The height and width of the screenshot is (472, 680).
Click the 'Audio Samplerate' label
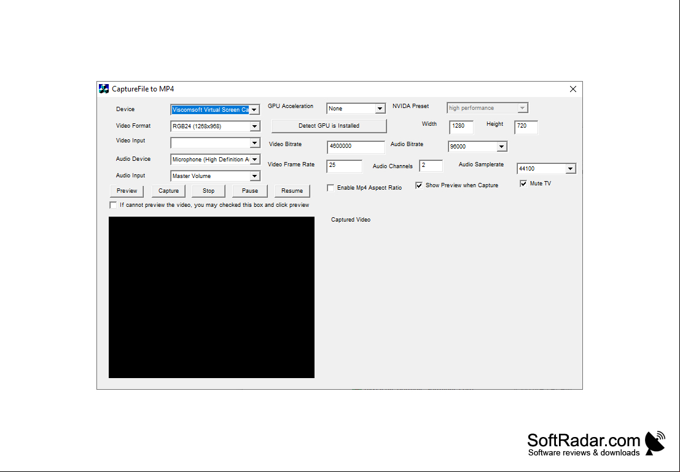pyautogui.click(x=482, y=164)
